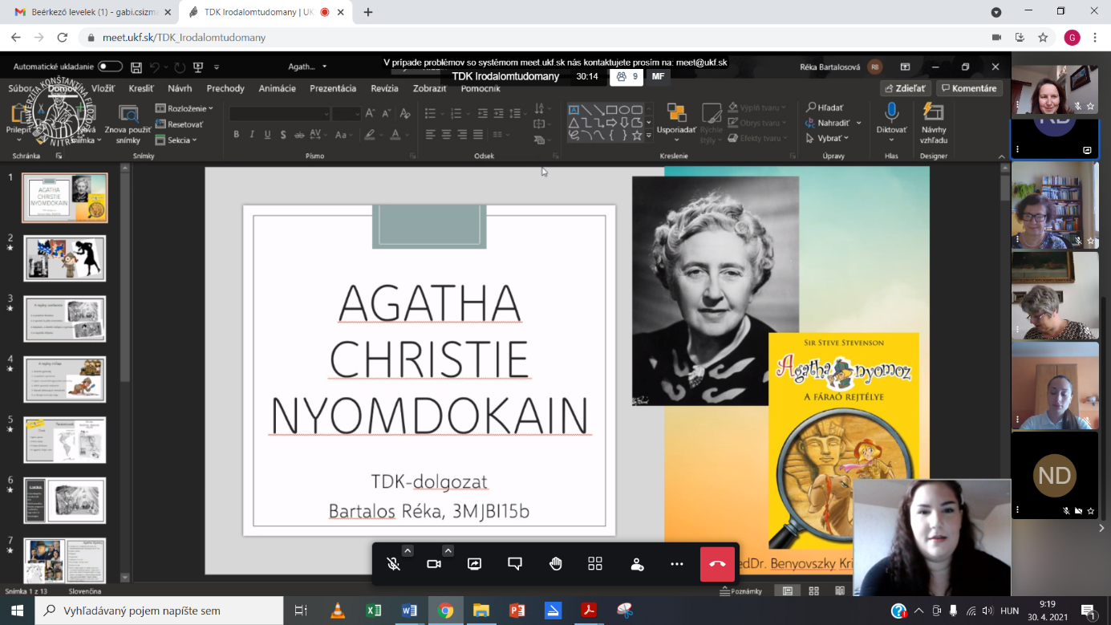This screenshot has width=1111, height=625.
Task: Toggle tile view in meeting bar
Action: click(x=595, y=564)
